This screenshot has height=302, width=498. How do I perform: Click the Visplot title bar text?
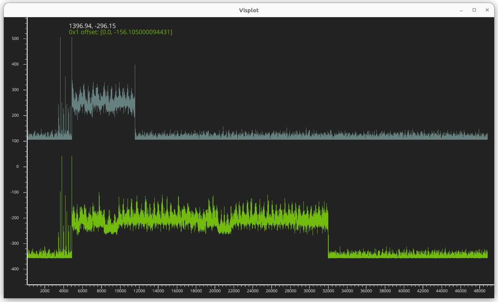249,10
